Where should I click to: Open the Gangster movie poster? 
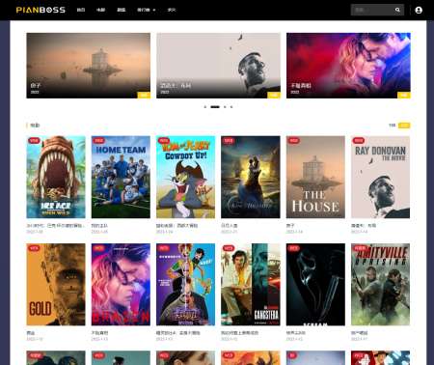click(x=251, y=285)
